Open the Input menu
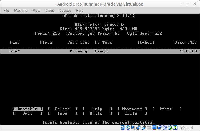The image size is (200, 131). [x=50, y=10]
